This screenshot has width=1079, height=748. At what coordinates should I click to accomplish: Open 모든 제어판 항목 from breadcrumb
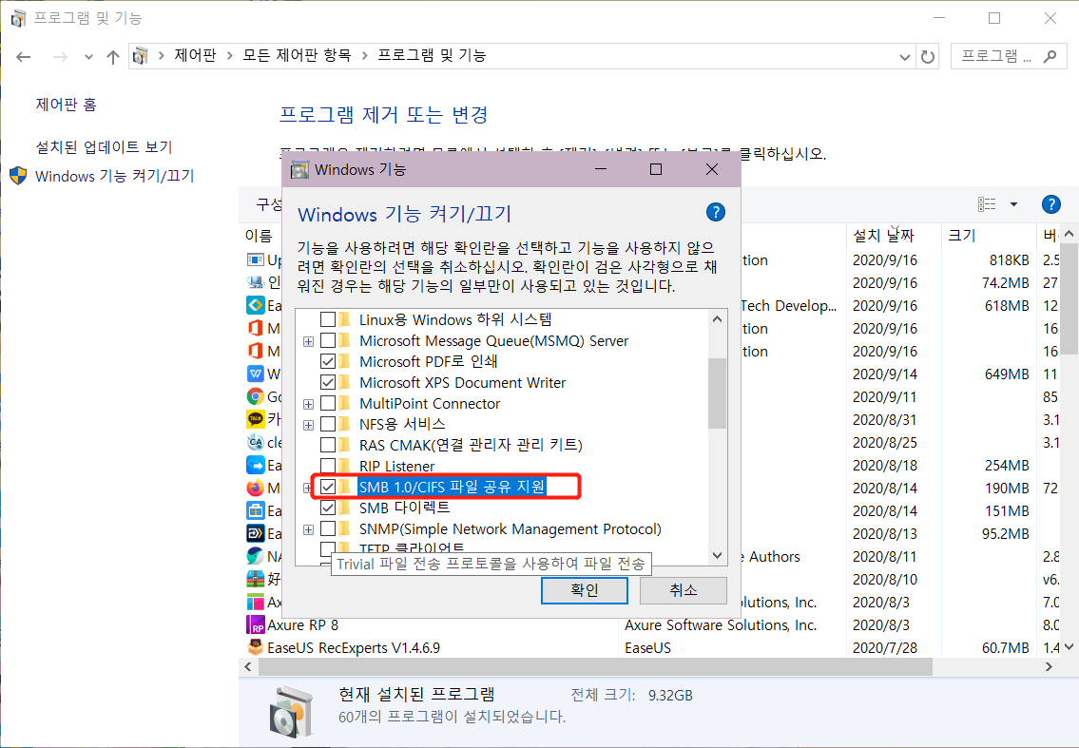pyautogui.click(x=296, y=56)
